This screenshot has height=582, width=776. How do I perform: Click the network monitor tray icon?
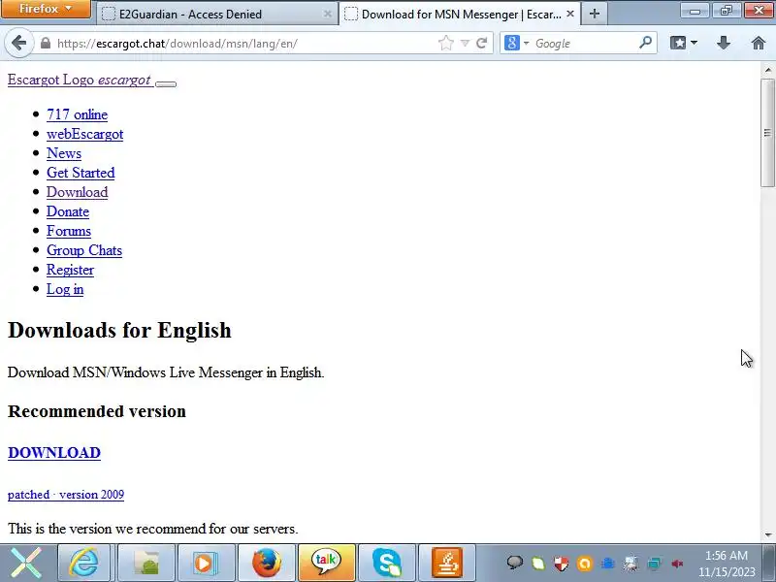654,564
